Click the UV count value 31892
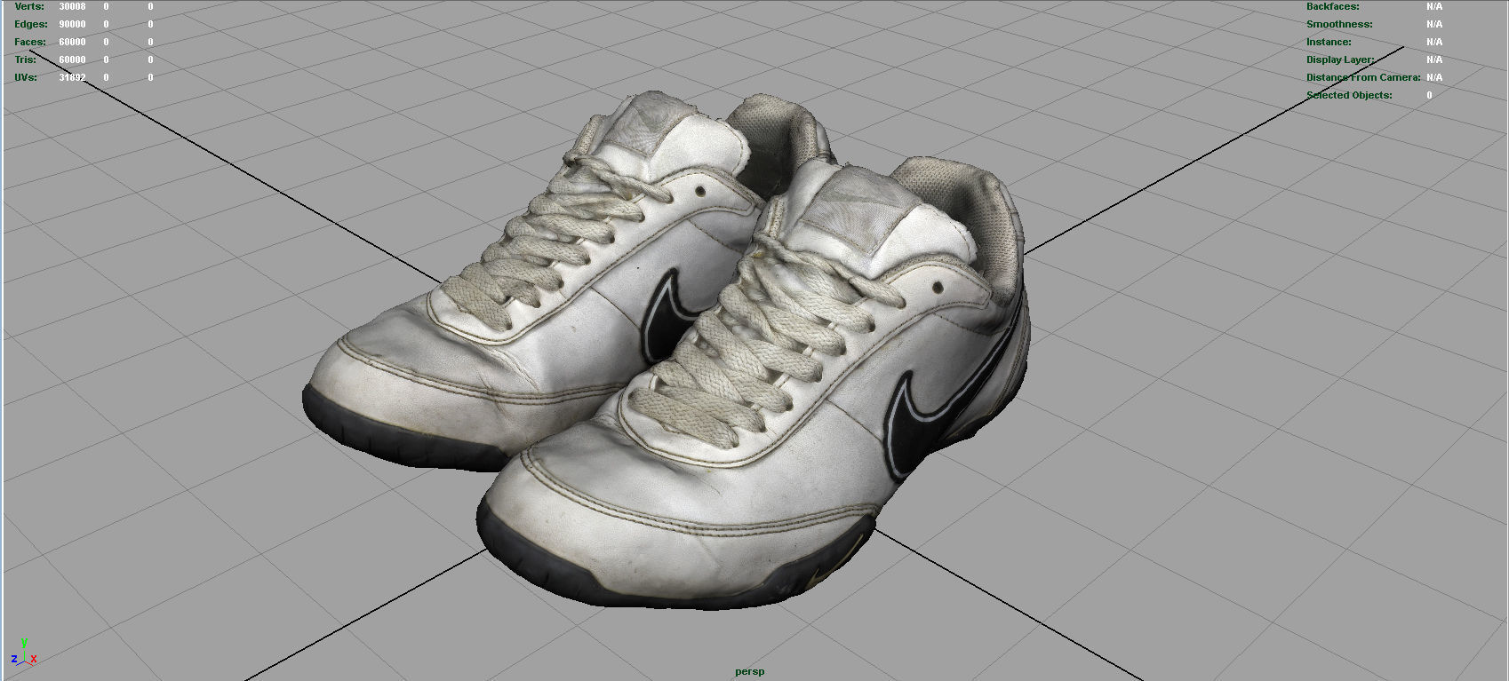The width and height of the screenshot is (1509, 681). pyautogui.click(x=72, y=77)
